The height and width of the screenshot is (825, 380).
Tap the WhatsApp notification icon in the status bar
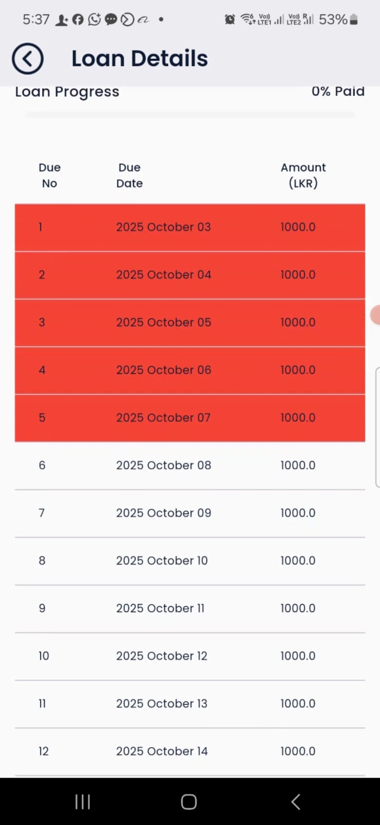pos(94,20)
